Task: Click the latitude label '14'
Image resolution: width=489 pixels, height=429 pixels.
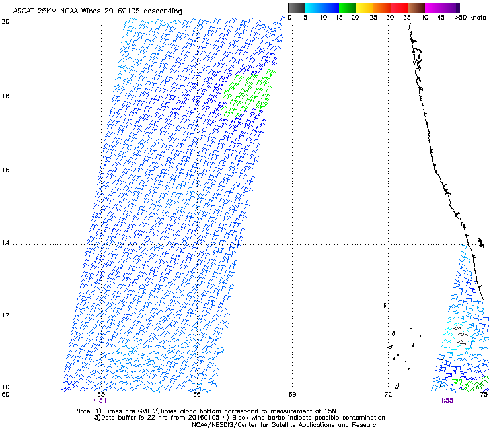Action: click(5, 243)
